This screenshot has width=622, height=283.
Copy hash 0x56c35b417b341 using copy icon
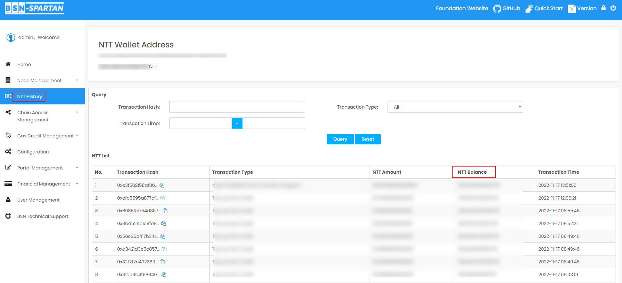(x=163, y=236)
